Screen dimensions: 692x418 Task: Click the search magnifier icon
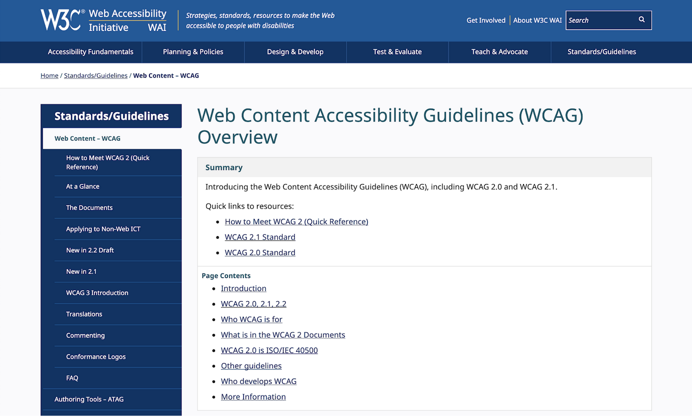(x=641, y=20)
